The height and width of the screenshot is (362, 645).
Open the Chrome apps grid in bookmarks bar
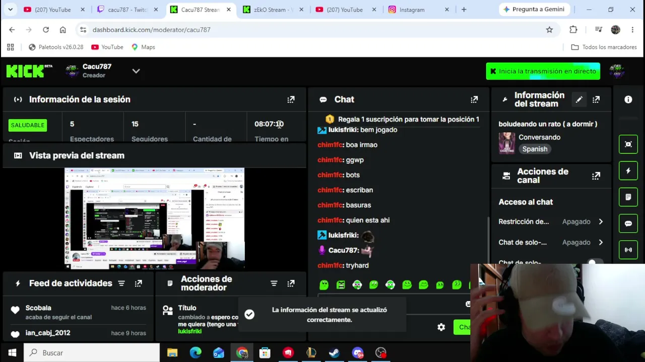click(11, 47)
